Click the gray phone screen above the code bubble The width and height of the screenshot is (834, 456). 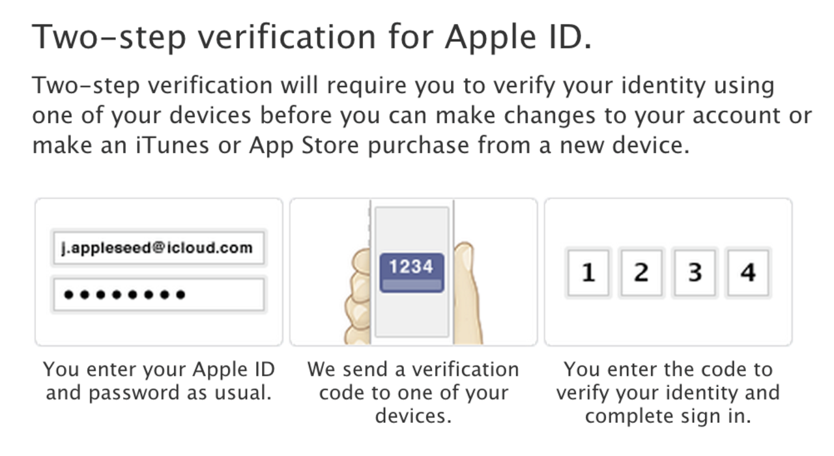tap(411, 228)
